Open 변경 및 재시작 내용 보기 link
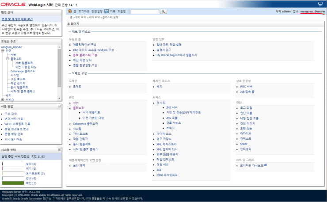Viewport: 327px width, 202px height. point(17,19)
